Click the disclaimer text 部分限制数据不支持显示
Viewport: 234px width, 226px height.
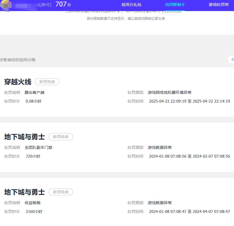127,19
